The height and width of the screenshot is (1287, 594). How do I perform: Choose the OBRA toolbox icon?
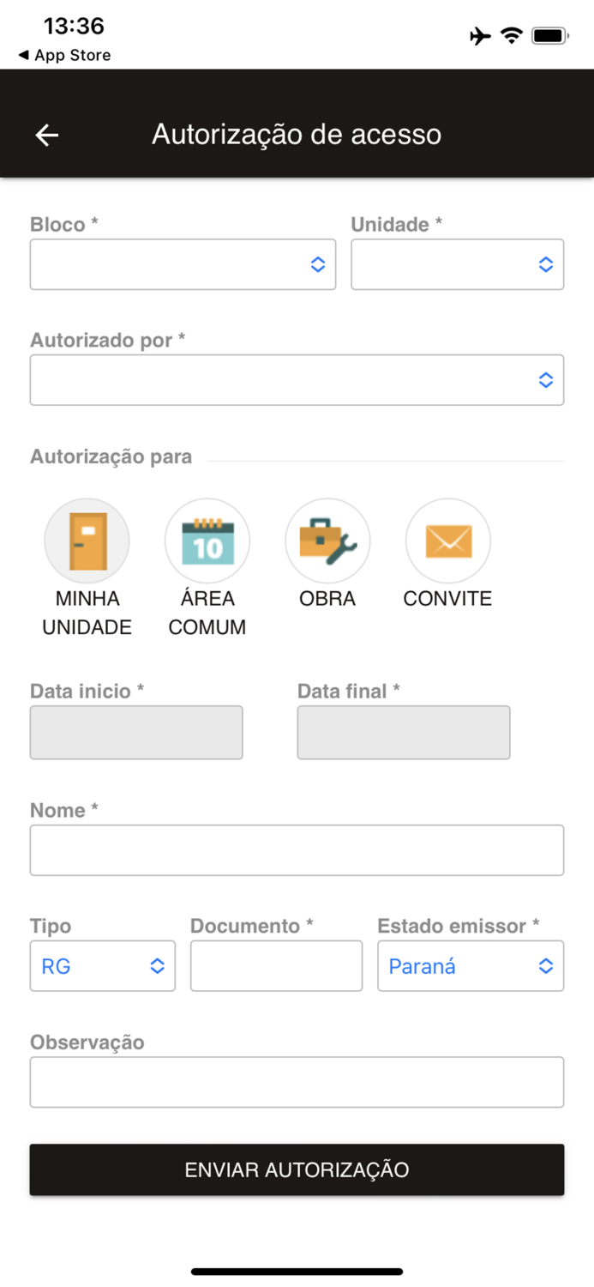tap(327, 541)
